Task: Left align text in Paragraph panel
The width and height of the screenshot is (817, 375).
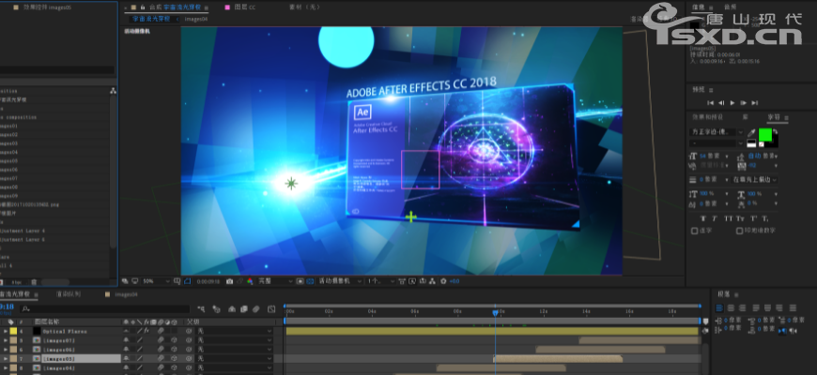Action: click(x=719, y=308)
